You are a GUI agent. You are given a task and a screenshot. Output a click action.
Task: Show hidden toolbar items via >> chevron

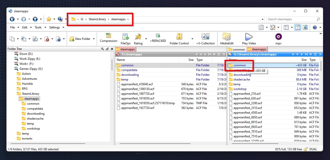tap(320, 33)
